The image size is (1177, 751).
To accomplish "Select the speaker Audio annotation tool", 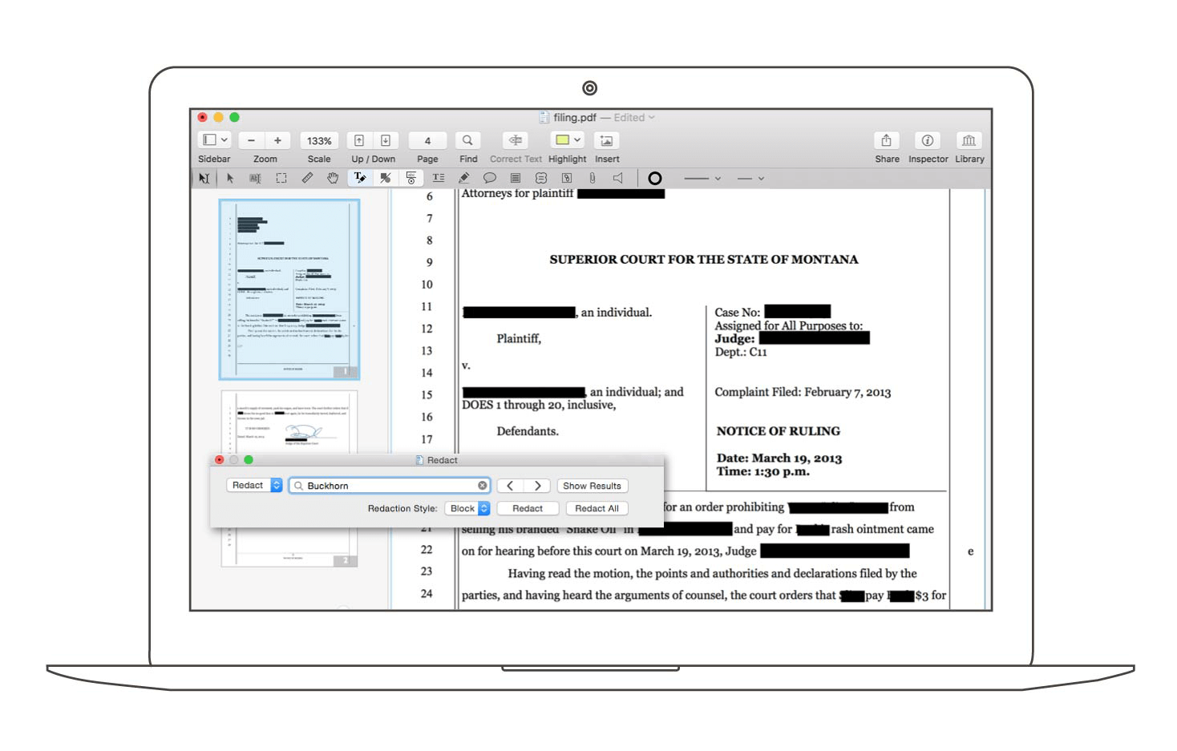I will point(617,178).
